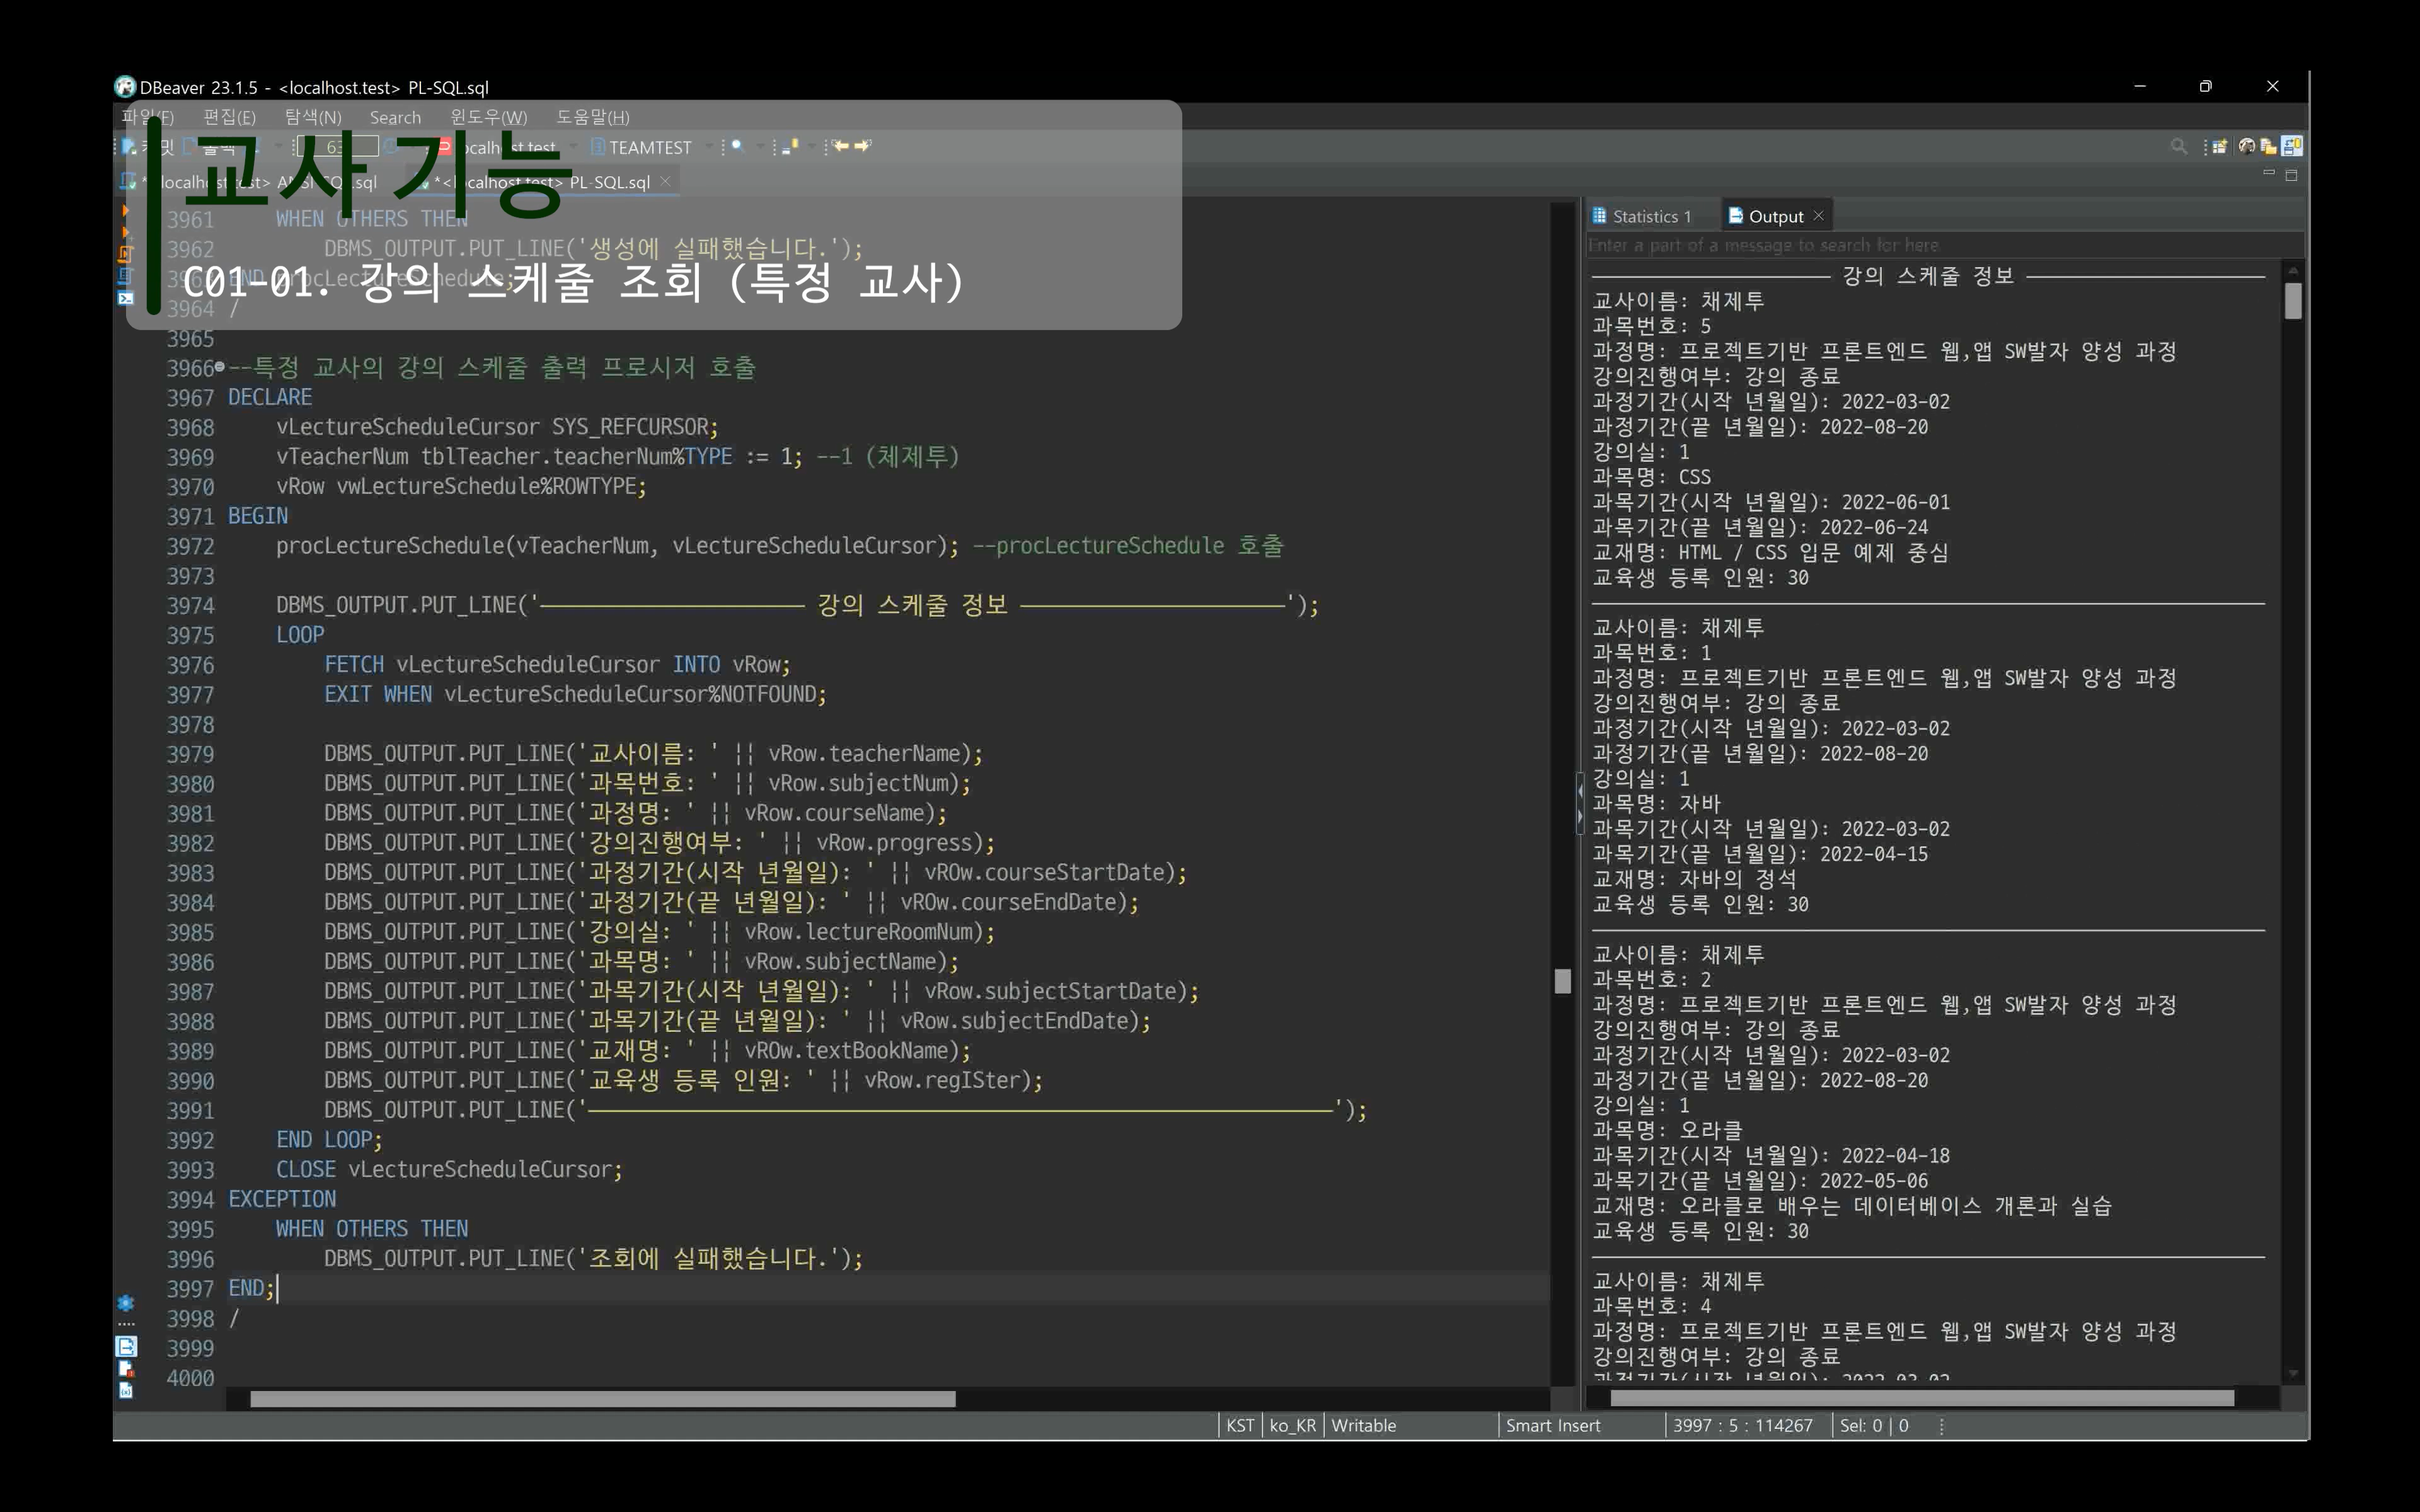Click execute SQL script icon in left gutter

click(125, 254)
